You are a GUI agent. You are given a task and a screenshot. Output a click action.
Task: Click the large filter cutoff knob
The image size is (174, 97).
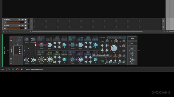pyautogui.click(x=114, y=48)
